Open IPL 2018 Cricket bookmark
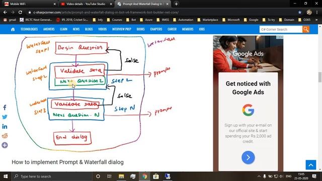 point(72,20)
